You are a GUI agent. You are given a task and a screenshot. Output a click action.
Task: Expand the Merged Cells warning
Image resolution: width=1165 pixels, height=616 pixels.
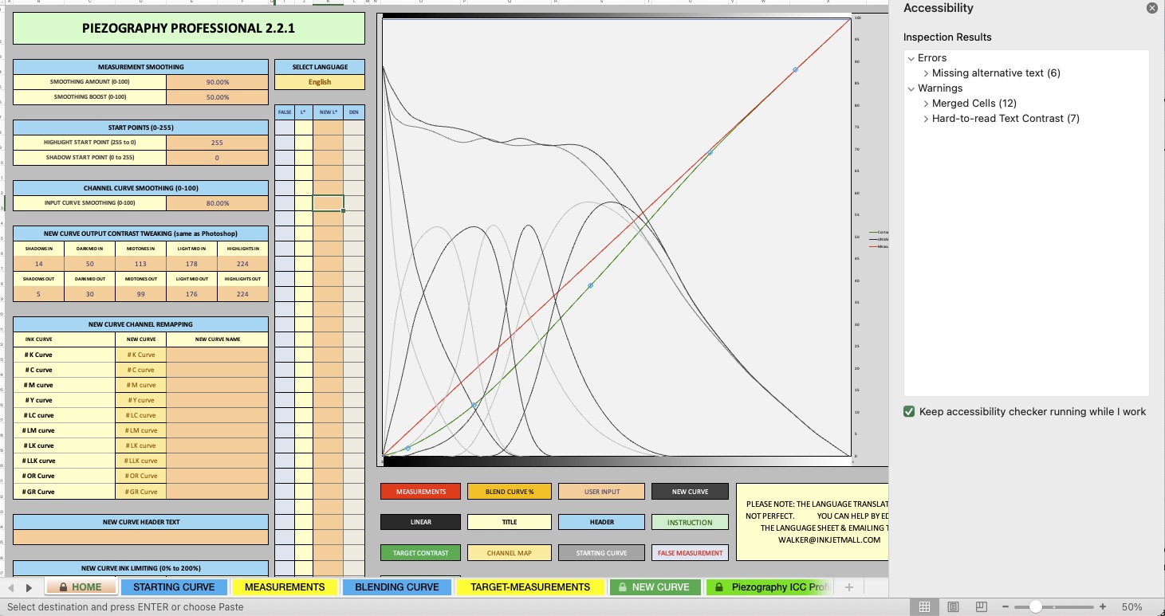(x=926, y=104)
